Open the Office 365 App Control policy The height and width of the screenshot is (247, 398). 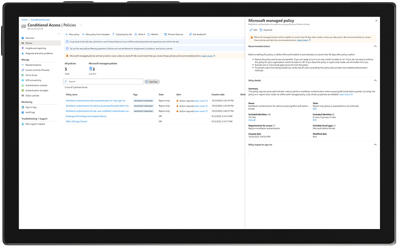[77, 121]
